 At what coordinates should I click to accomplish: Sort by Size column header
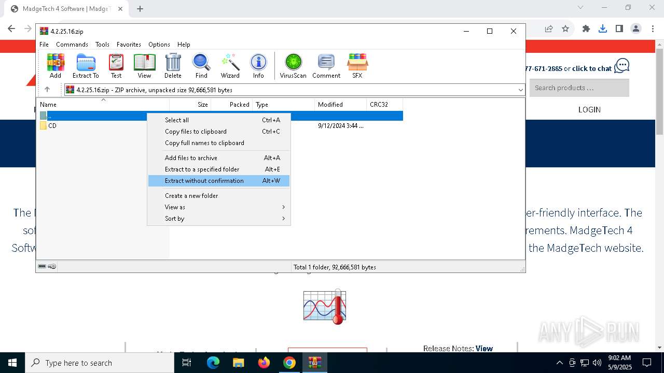click(x=190, y=105)
